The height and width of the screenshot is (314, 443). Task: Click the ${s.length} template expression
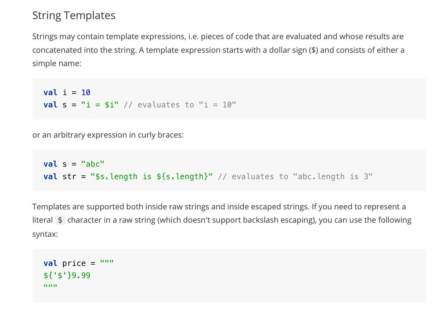[182, 177]
